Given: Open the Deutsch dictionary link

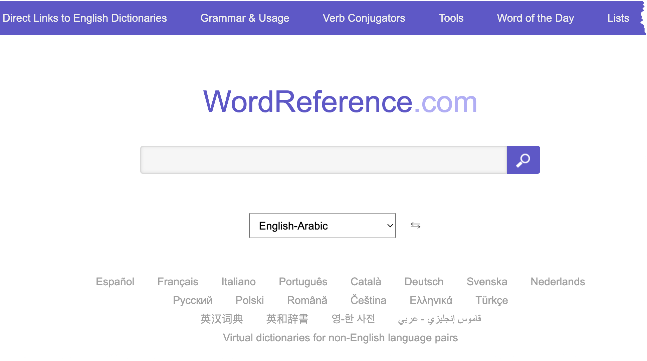Looking at the screenshot, I should tap(424, 282).
